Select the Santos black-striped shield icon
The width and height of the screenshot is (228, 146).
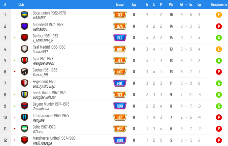[24, 72]
